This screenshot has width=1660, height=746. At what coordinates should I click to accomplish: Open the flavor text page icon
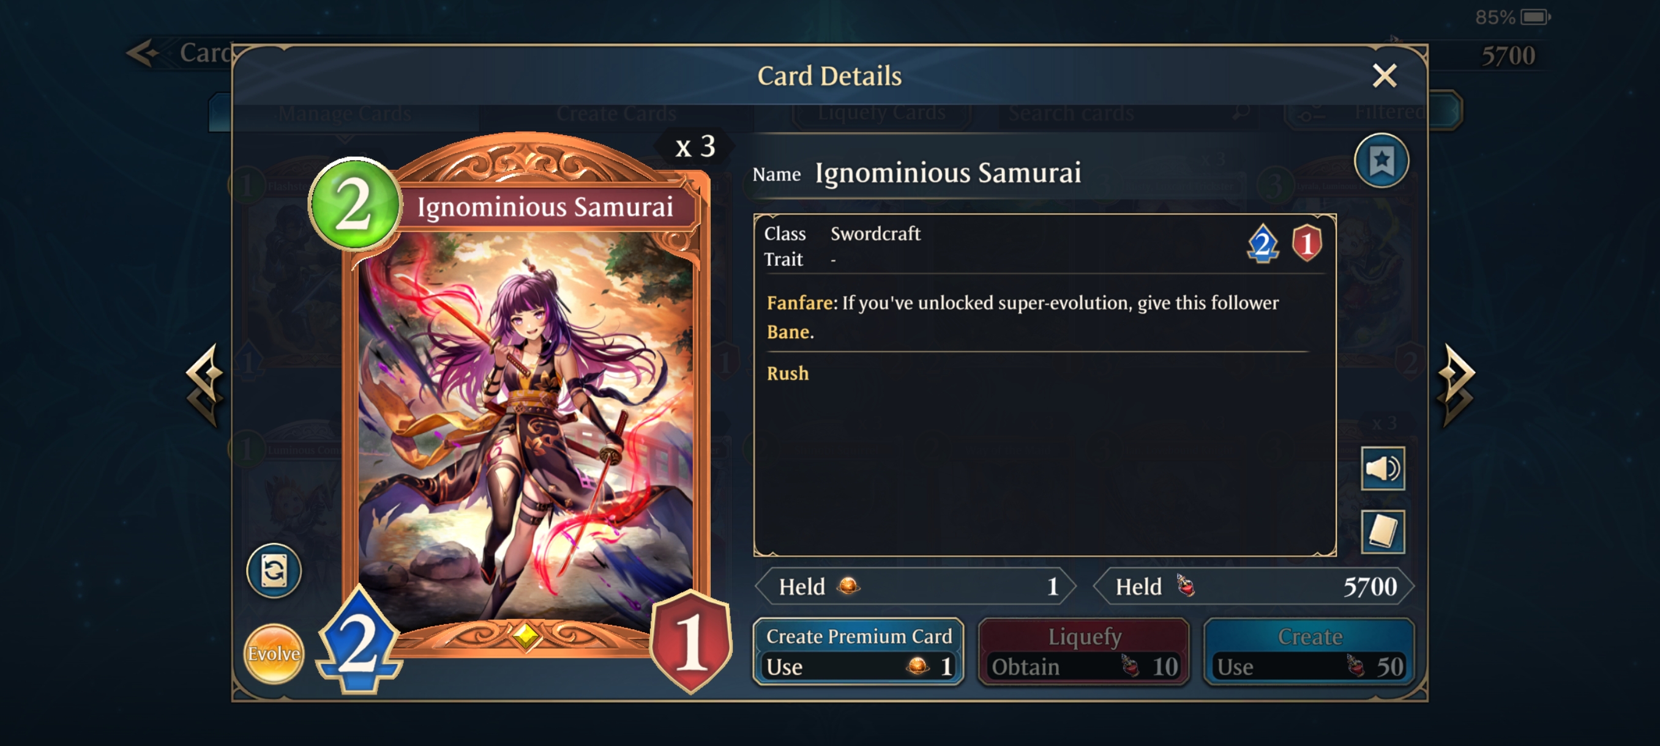pos(1382,531)
